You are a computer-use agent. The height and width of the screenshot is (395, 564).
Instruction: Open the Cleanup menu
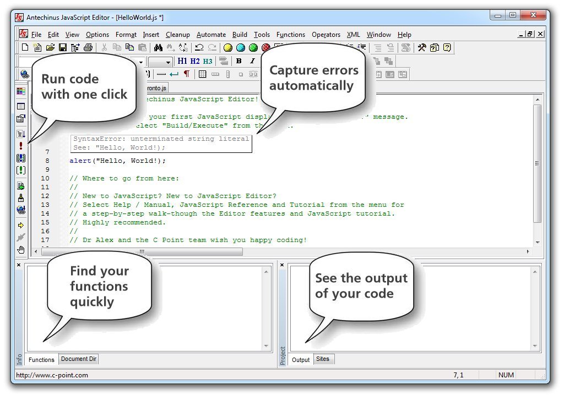[x=178, y=35]
